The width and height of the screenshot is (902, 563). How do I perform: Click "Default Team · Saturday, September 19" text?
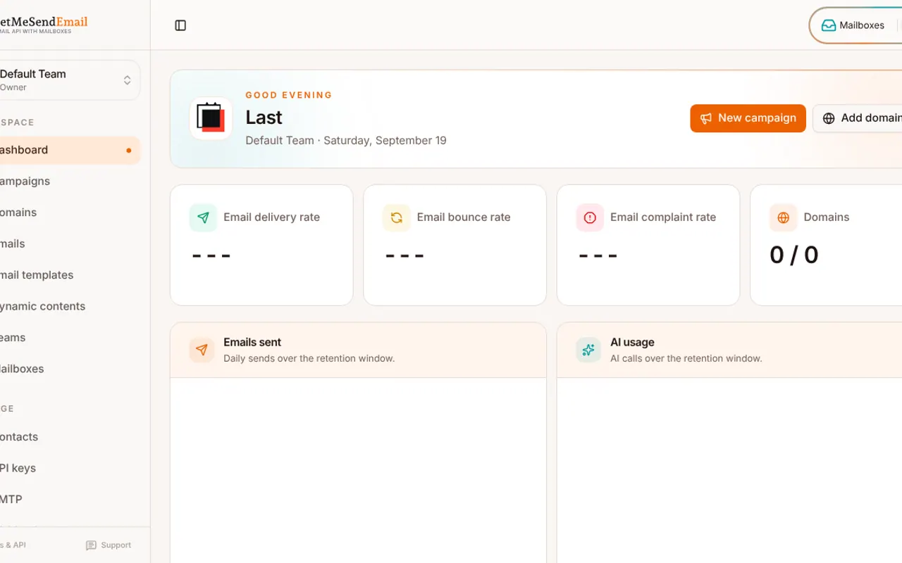point(346,141)
